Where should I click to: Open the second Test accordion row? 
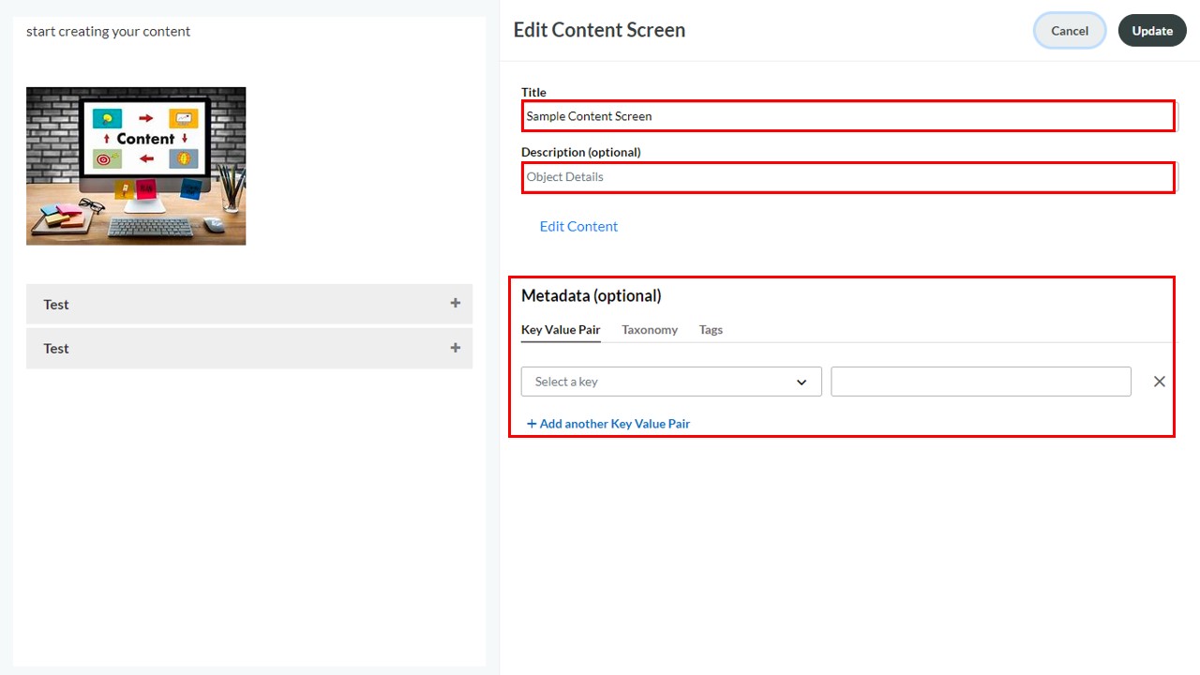(249, 348)
